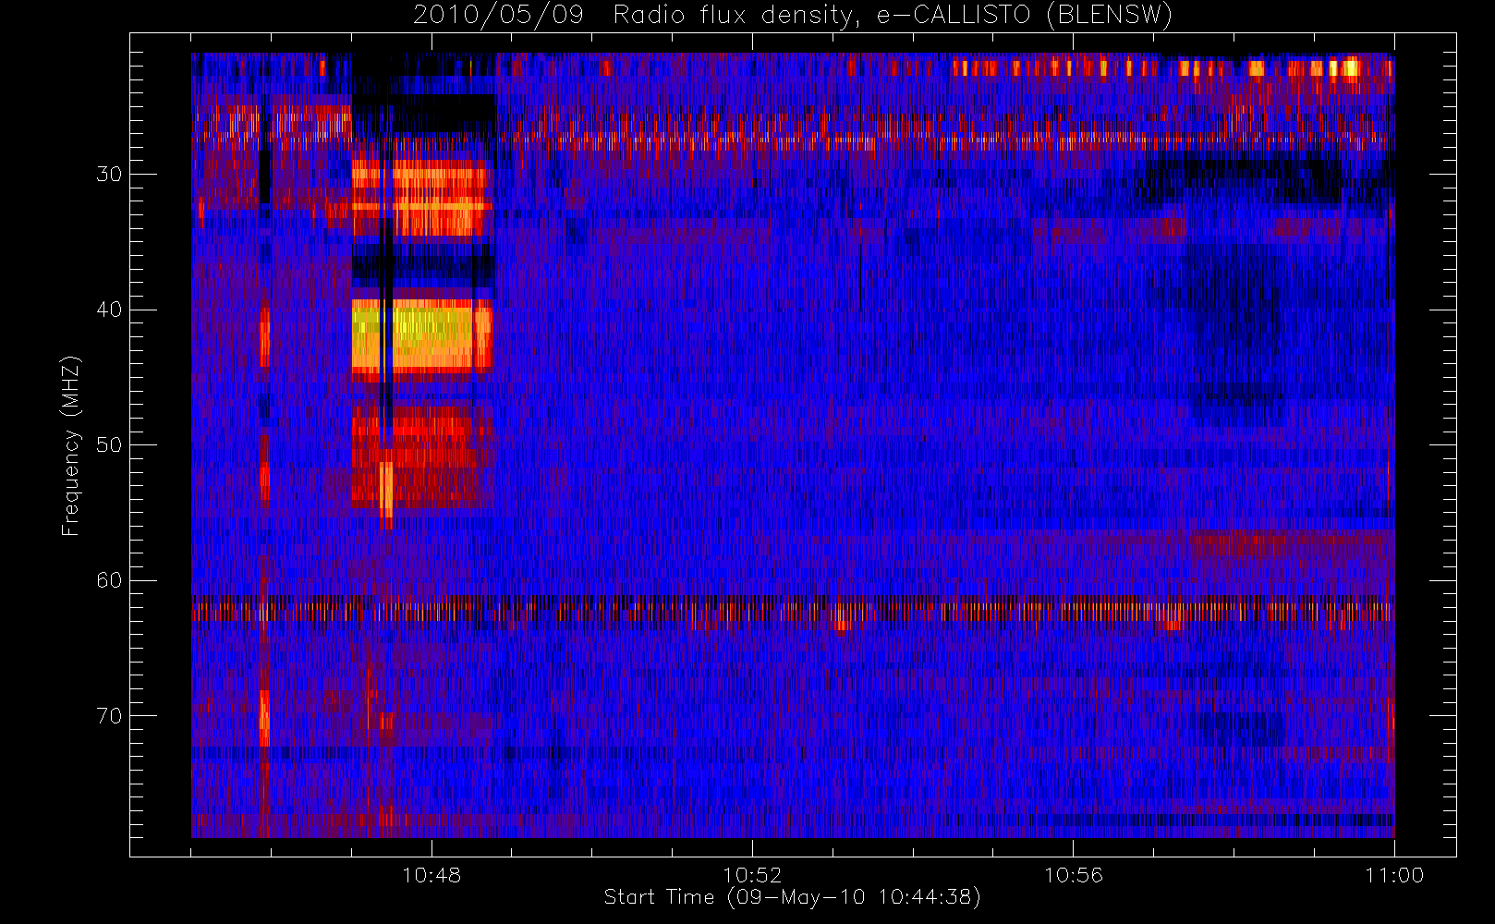Screen dimensions: 1495x924
Task: Click the bright yellow burst near 40 MHz
Action: (422, 334)
